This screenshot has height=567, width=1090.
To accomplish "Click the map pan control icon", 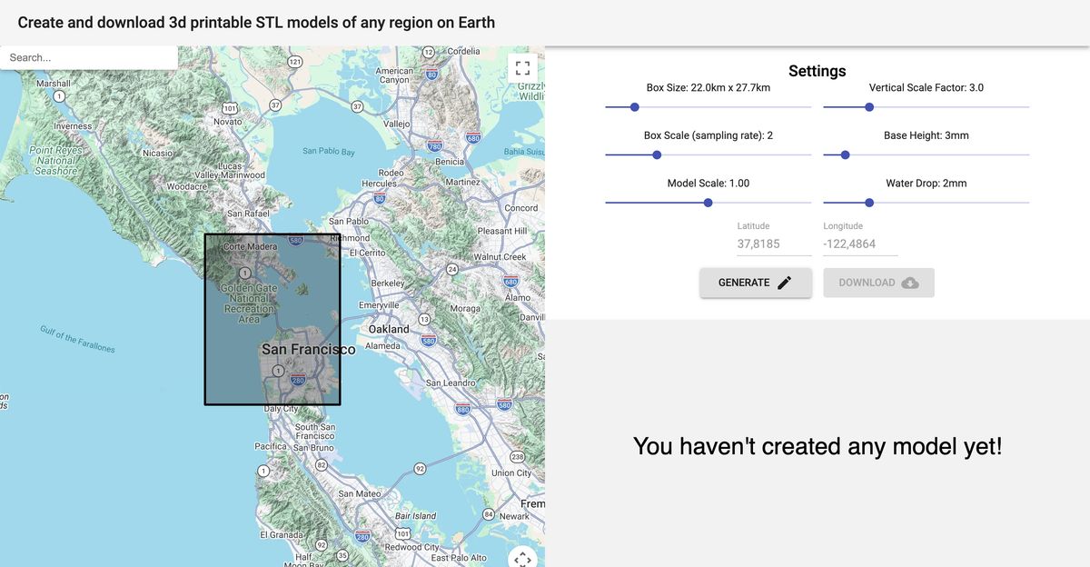I will point(522,560).
